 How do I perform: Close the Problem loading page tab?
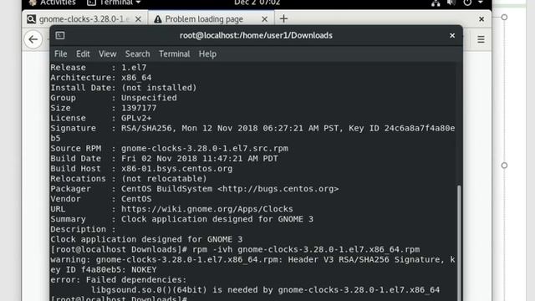click(x=264, y=19)
